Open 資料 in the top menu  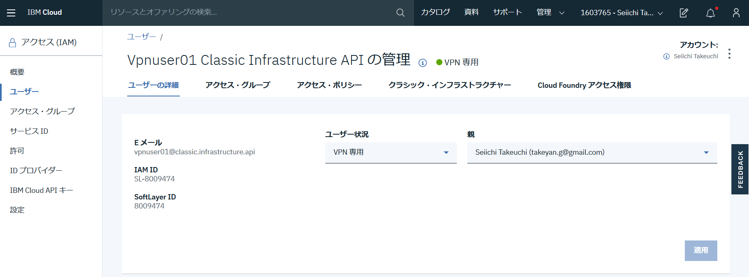tap(472, 12)
